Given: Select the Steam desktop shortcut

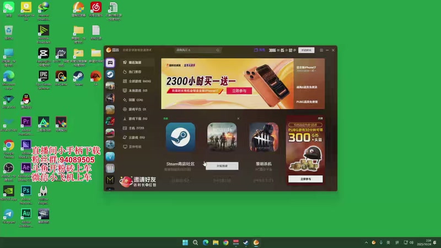Looking at the screenshot, I should click(78, 78).
